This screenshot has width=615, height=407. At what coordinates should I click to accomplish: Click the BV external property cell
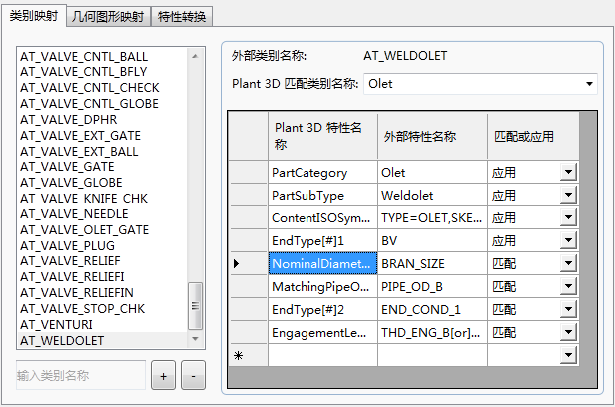432,241
